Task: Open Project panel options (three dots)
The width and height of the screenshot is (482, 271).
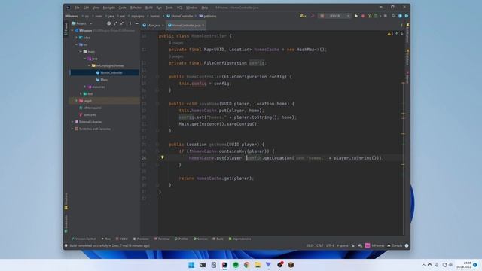Action: tap(130, 23)
